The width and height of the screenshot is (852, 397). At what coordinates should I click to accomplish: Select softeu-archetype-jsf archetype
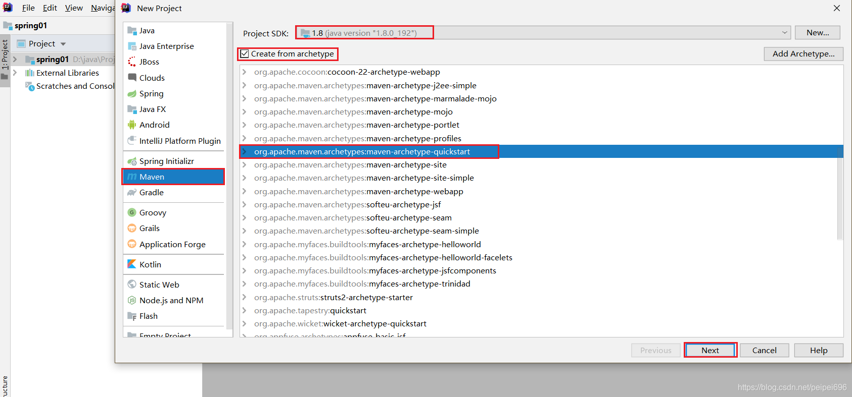347,204
